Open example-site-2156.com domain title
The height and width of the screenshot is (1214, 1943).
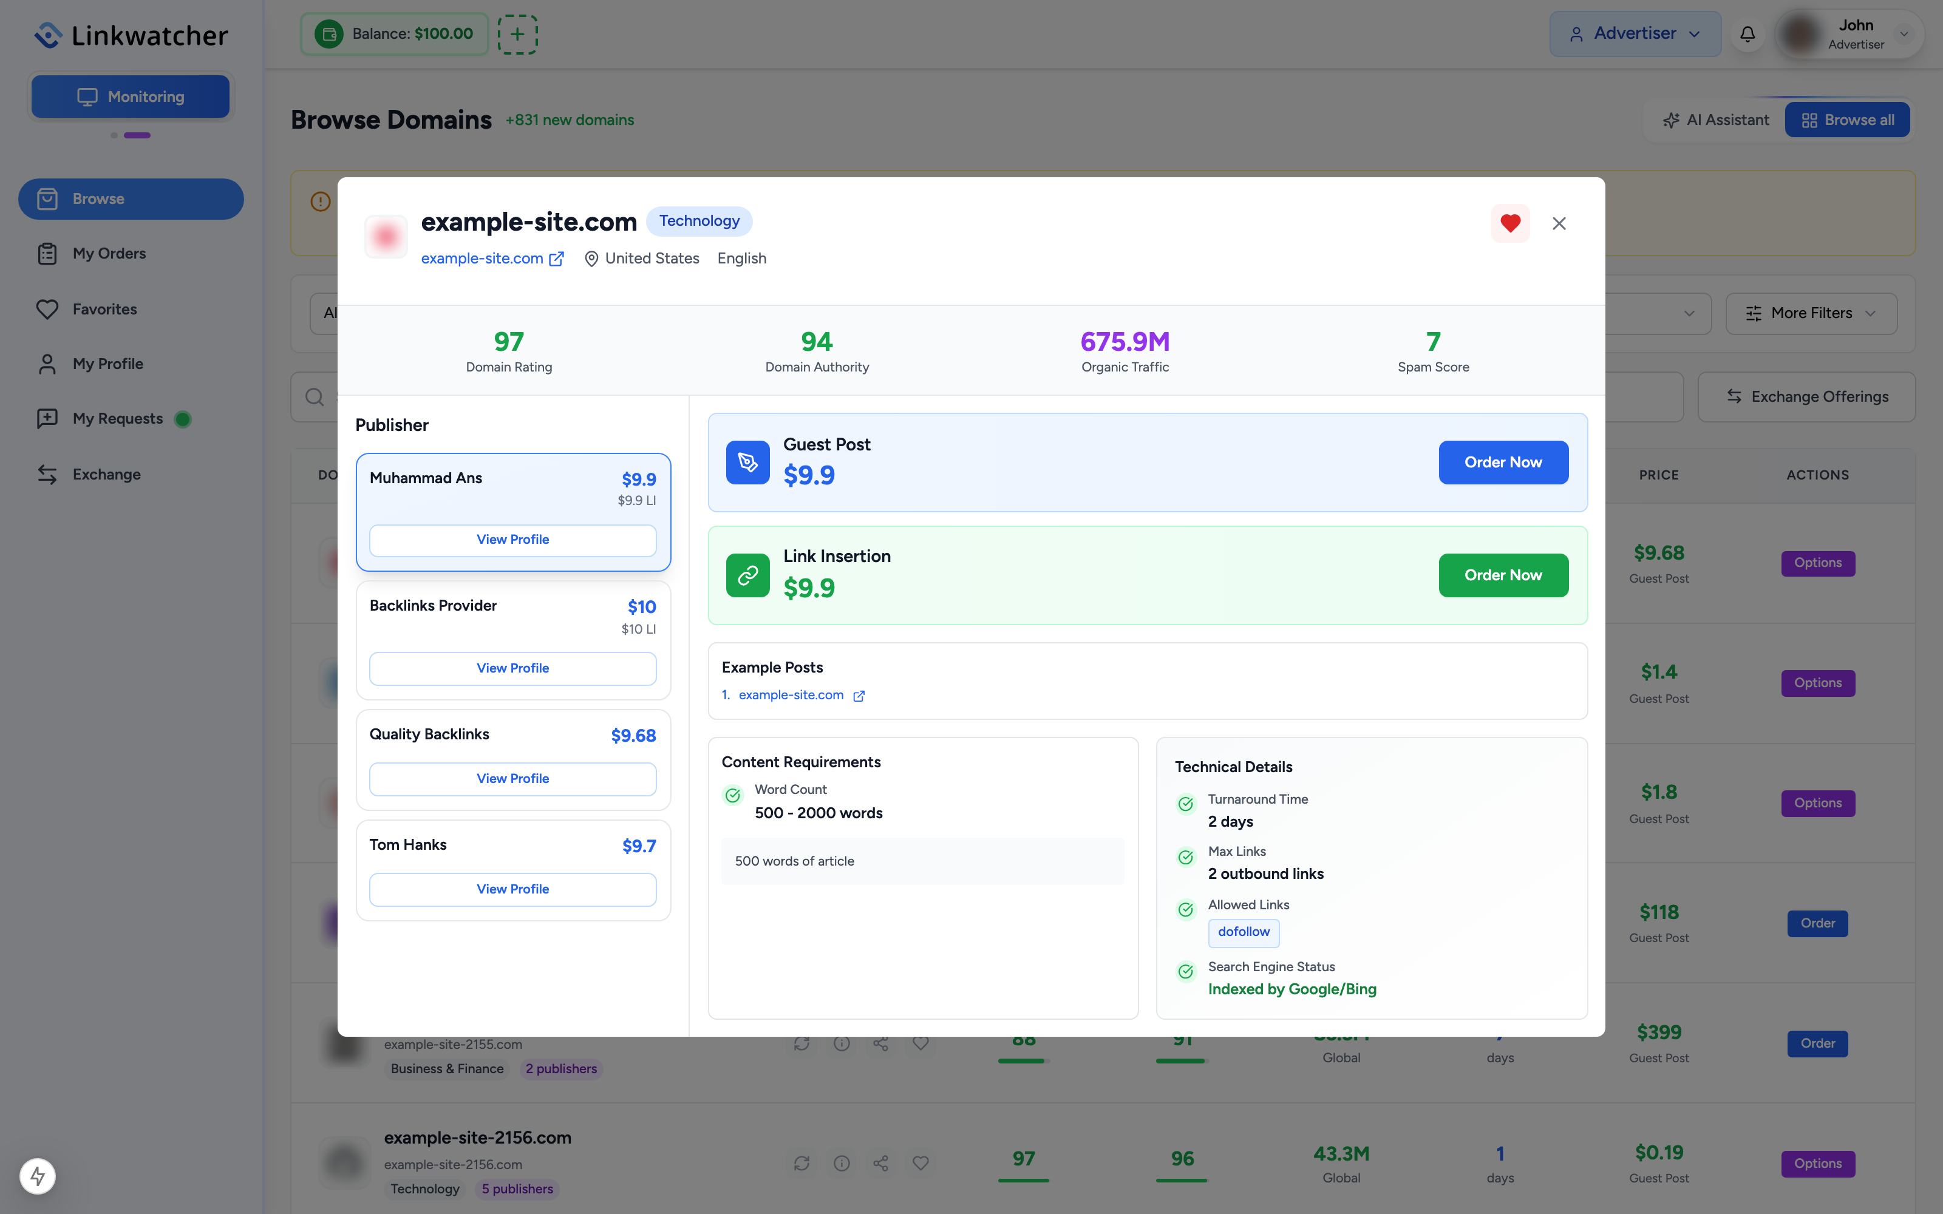point(478,1138)
